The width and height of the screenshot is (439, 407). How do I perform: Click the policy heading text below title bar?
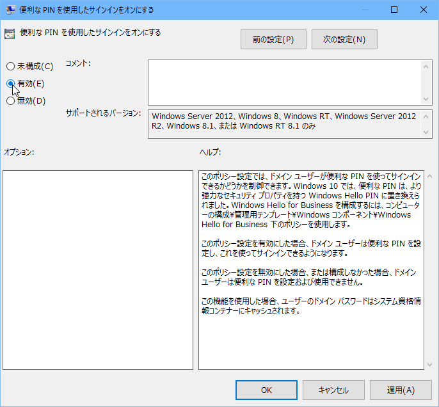[x=90, y=33]
